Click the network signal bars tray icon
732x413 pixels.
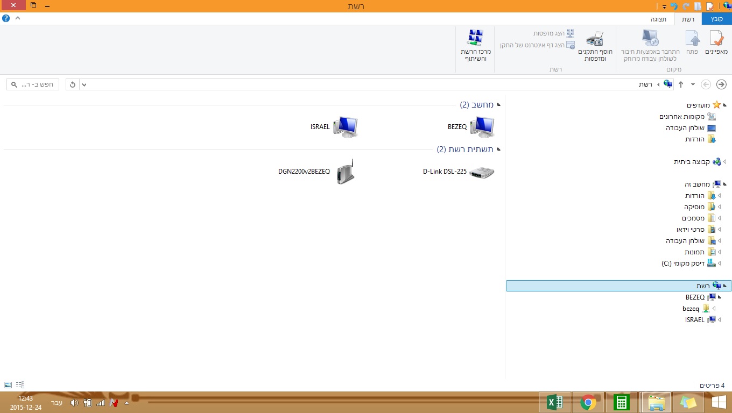click(101, 403)
